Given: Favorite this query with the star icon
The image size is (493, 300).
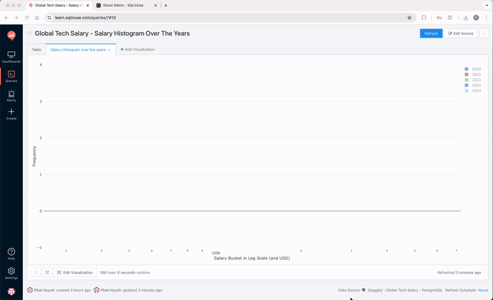Looking at the screenshot, I should [x=30, y=33].
